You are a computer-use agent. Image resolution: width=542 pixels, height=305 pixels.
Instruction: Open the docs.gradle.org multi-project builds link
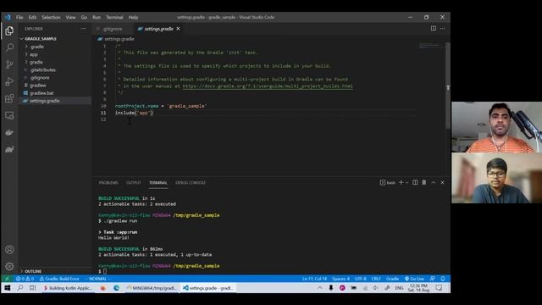[x=268, y=86]
